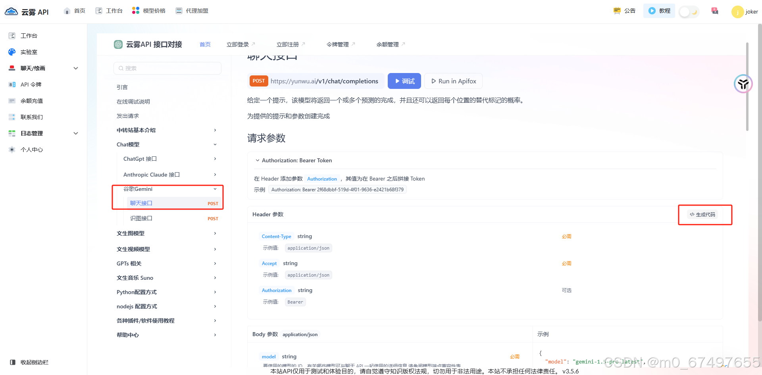Collapse the Chat模型 section chevron
This screenshot has height=375, width=762.
coord(215,144)
